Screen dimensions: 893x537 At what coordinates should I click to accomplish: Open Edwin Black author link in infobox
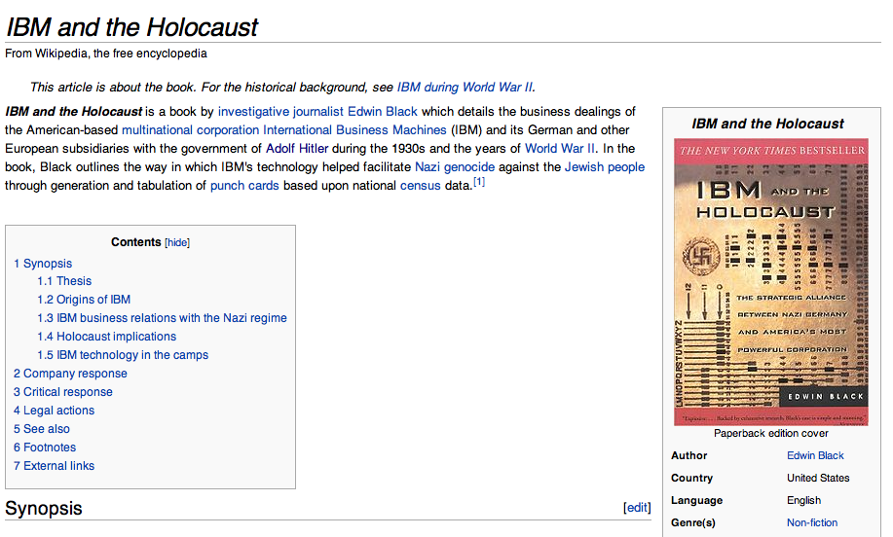click(815, 455)
